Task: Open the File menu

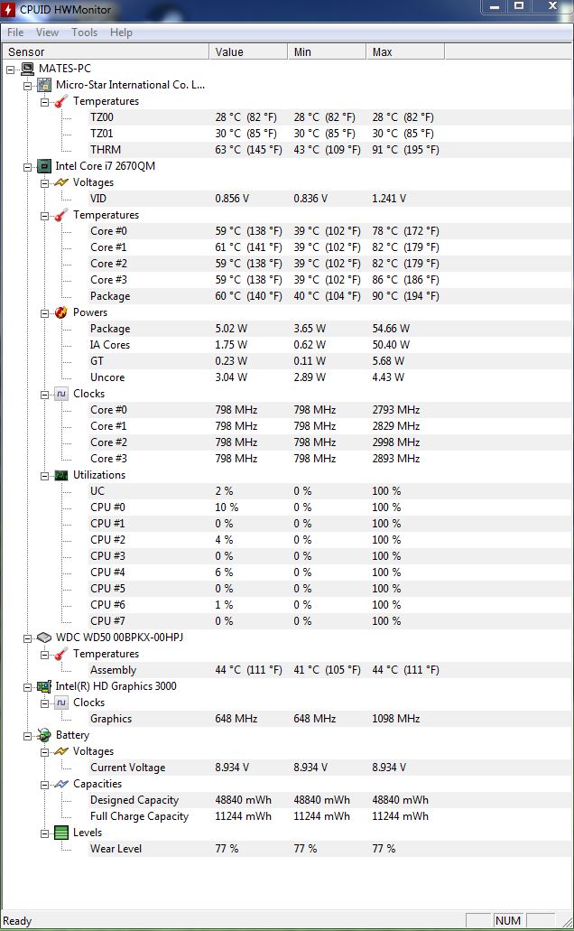Action: [15, 33]
